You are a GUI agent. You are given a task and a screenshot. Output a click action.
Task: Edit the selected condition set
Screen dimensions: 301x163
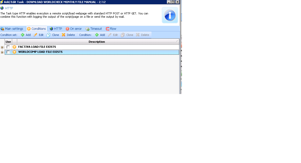[x=39, y=35]
